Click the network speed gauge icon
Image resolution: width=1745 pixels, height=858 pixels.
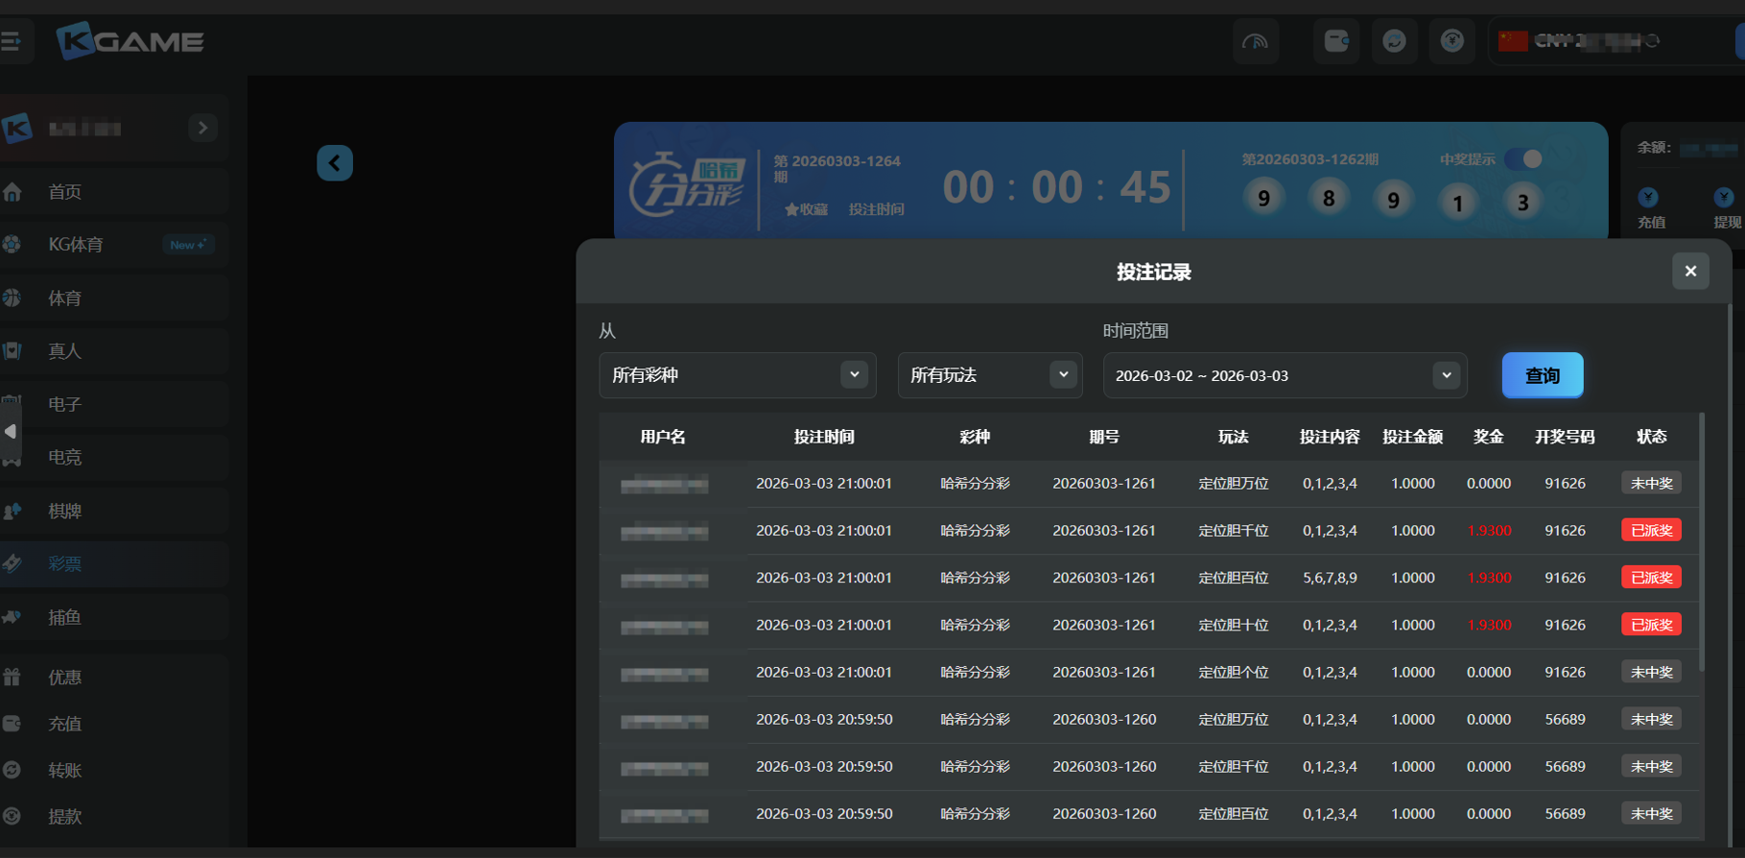click(1255, 41)
